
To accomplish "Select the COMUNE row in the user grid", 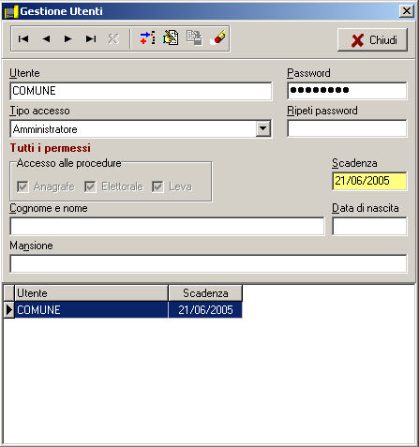I will pyautogui.click(x=123, y=310).
